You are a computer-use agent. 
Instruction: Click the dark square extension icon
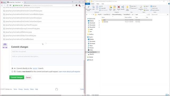pyautogui.click(x=76, y=5)
